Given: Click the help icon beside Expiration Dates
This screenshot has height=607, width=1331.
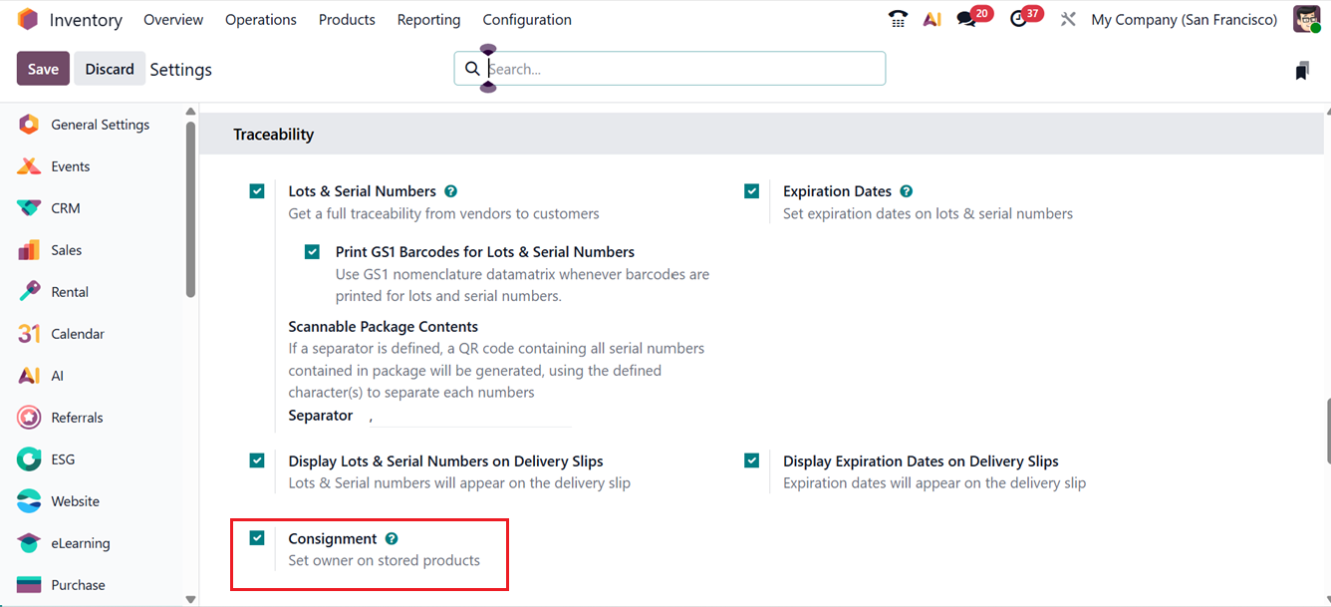Looking at the screenshot, I should 906,191.
